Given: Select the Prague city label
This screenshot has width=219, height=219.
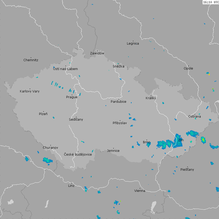Looking at the screenshot, I should [72, 97].
